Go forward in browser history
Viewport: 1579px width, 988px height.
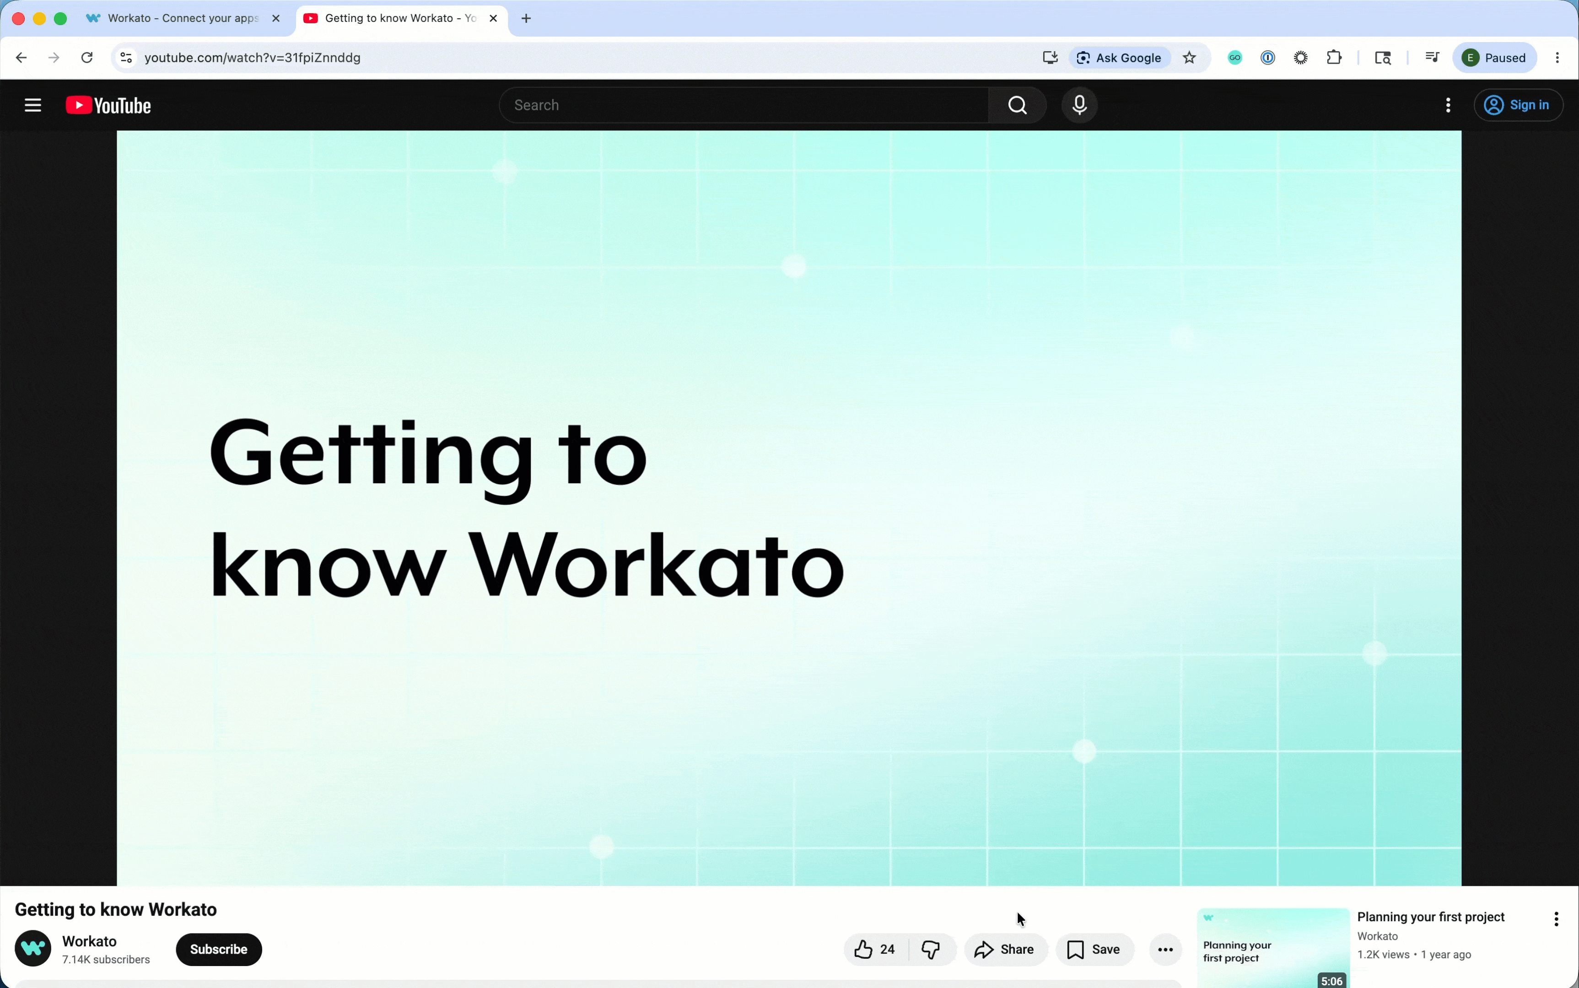coord(54,58)
